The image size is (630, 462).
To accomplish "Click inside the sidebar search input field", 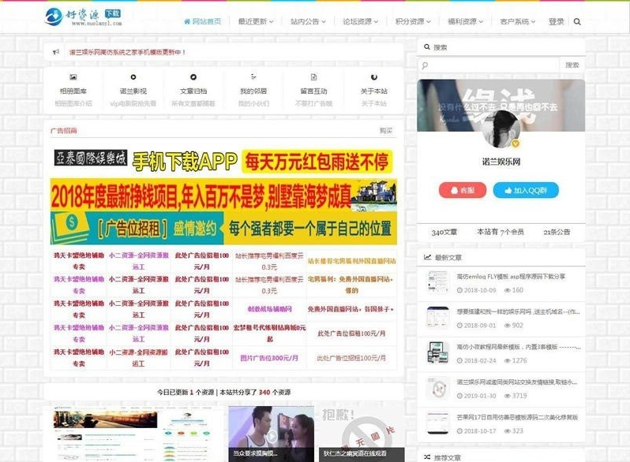I will [x=488, y=65].
